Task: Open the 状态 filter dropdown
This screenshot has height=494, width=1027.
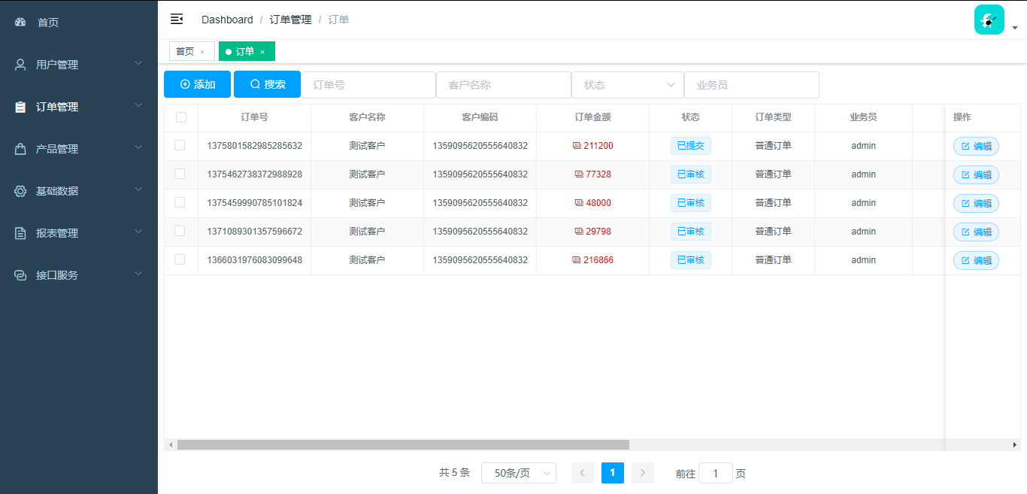Action: [x=628, y=85]
